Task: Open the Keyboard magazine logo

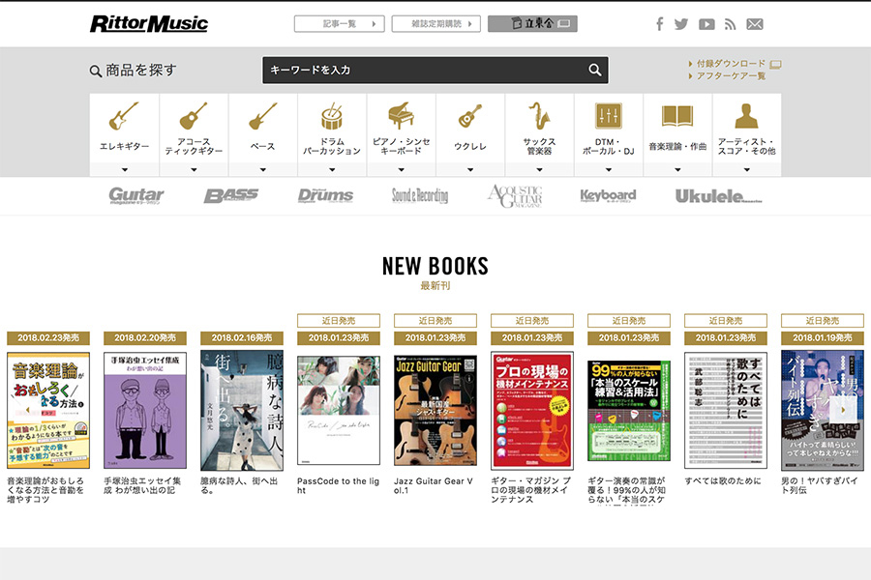Action: [609, 196]
